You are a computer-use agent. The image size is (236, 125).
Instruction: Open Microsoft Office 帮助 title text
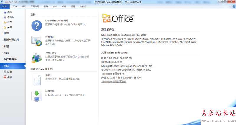[x=57, y=21]
